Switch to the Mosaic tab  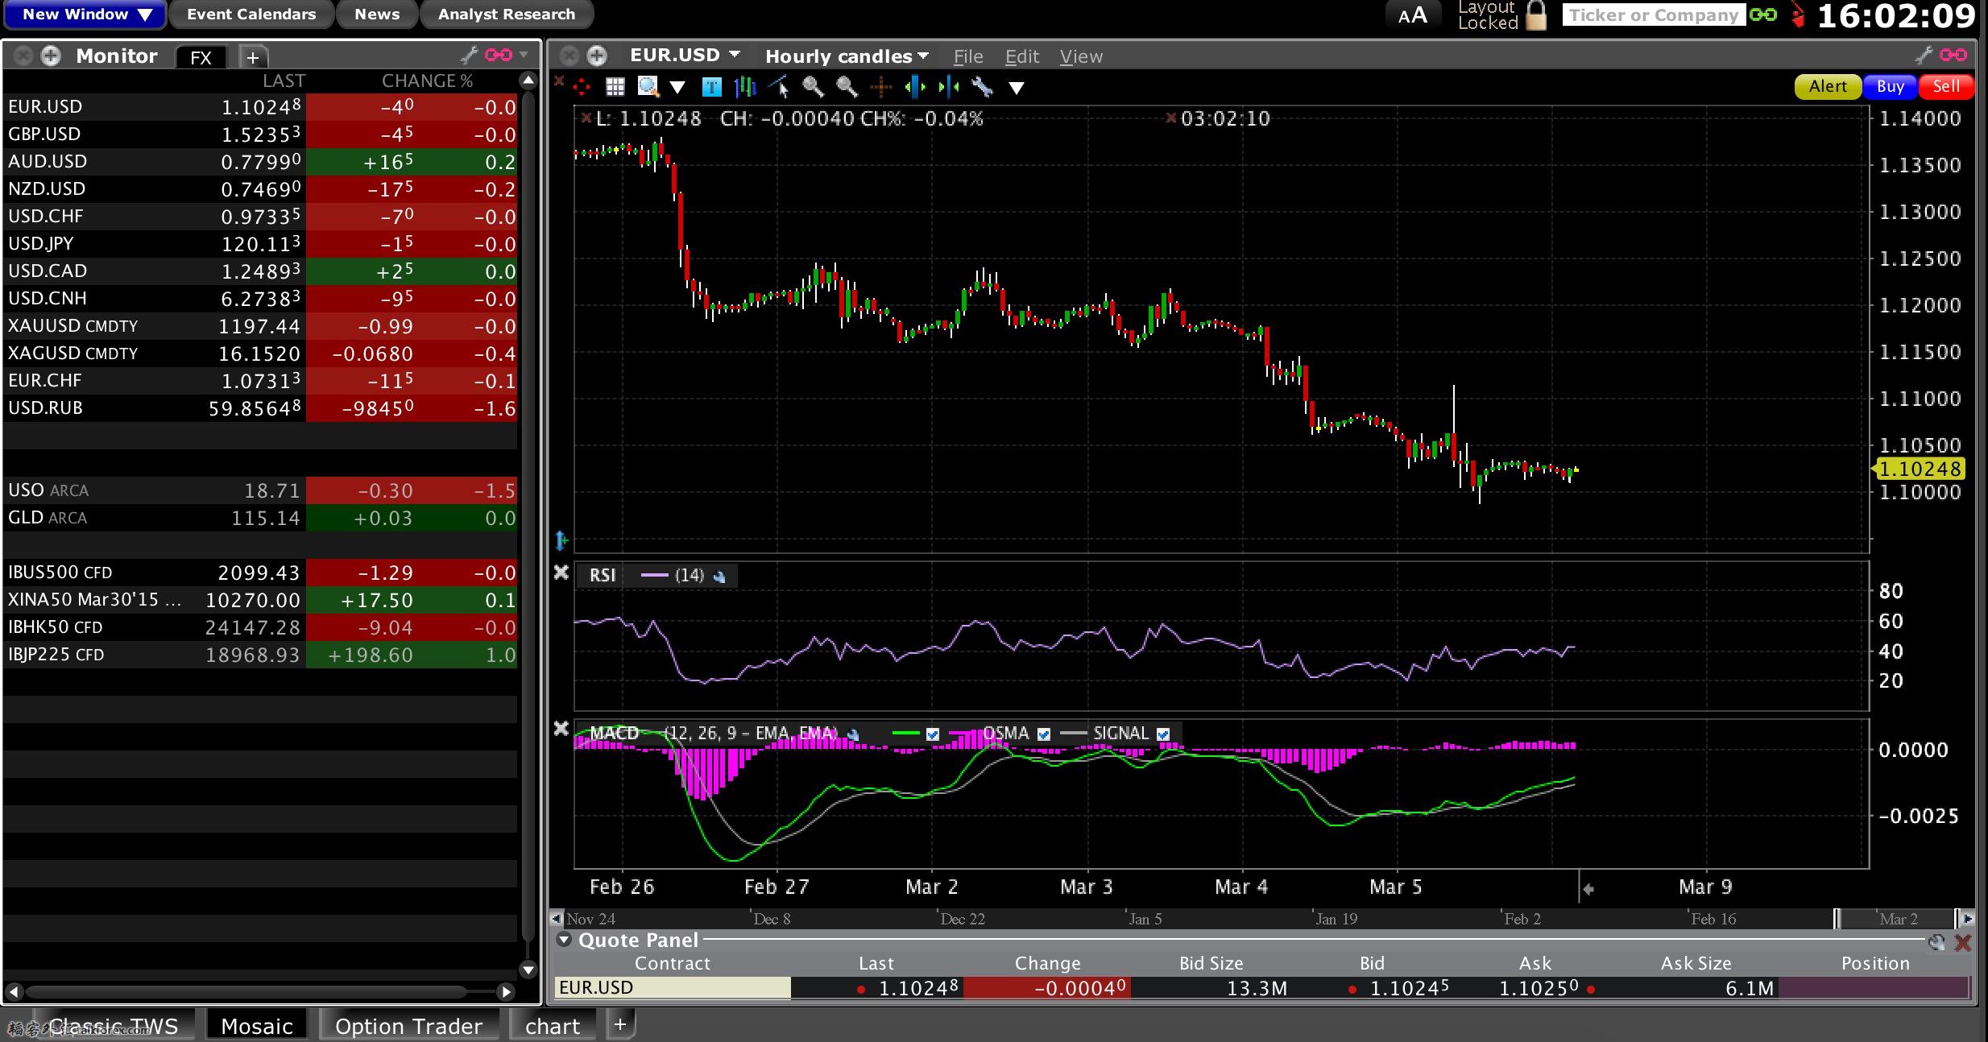click(x=257, y=1026)
